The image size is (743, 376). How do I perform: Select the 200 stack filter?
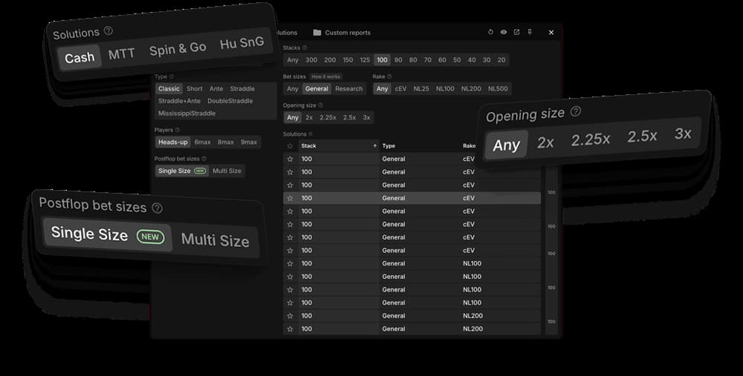pyautogui.click(x=330, y=59)
